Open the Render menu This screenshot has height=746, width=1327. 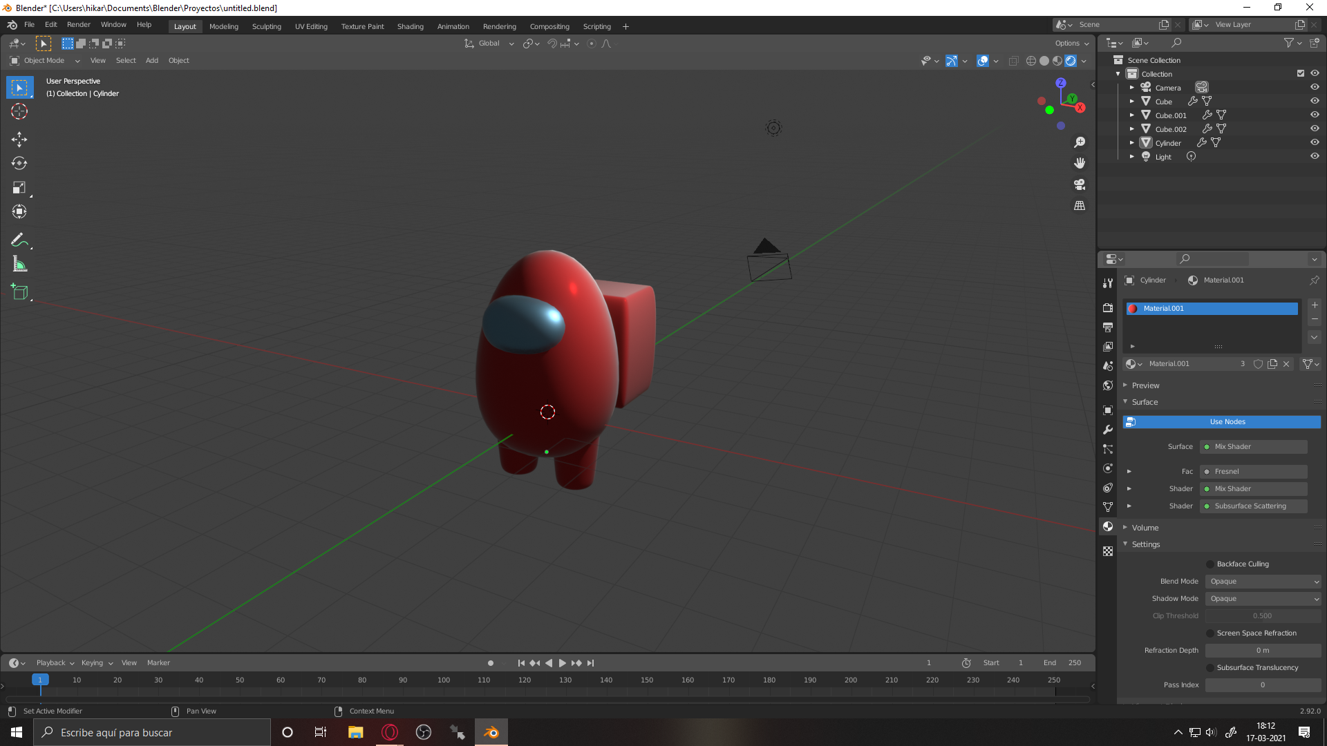78,24
